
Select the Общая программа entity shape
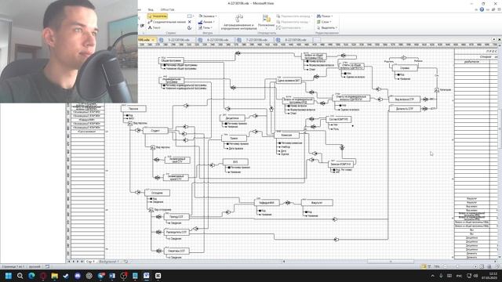click(171, 60)
